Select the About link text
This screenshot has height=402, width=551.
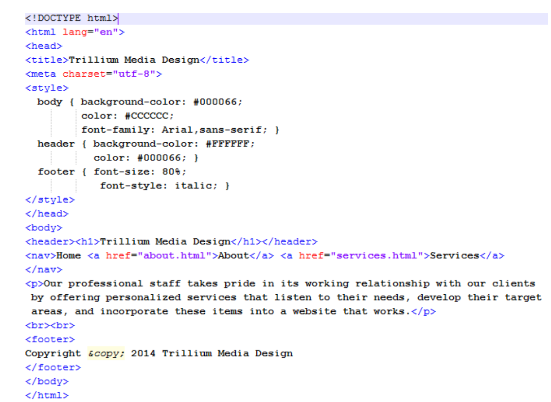point(234,256)
